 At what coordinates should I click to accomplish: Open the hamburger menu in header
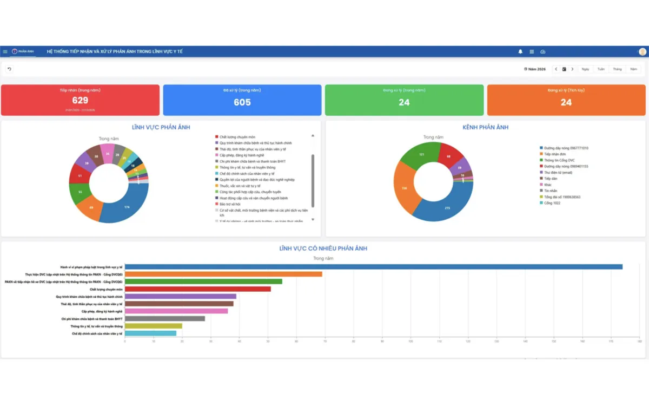pos(5,52)
